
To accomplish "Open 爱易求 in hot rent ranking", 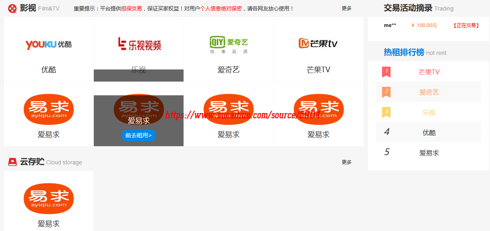I will pos(429,153).
